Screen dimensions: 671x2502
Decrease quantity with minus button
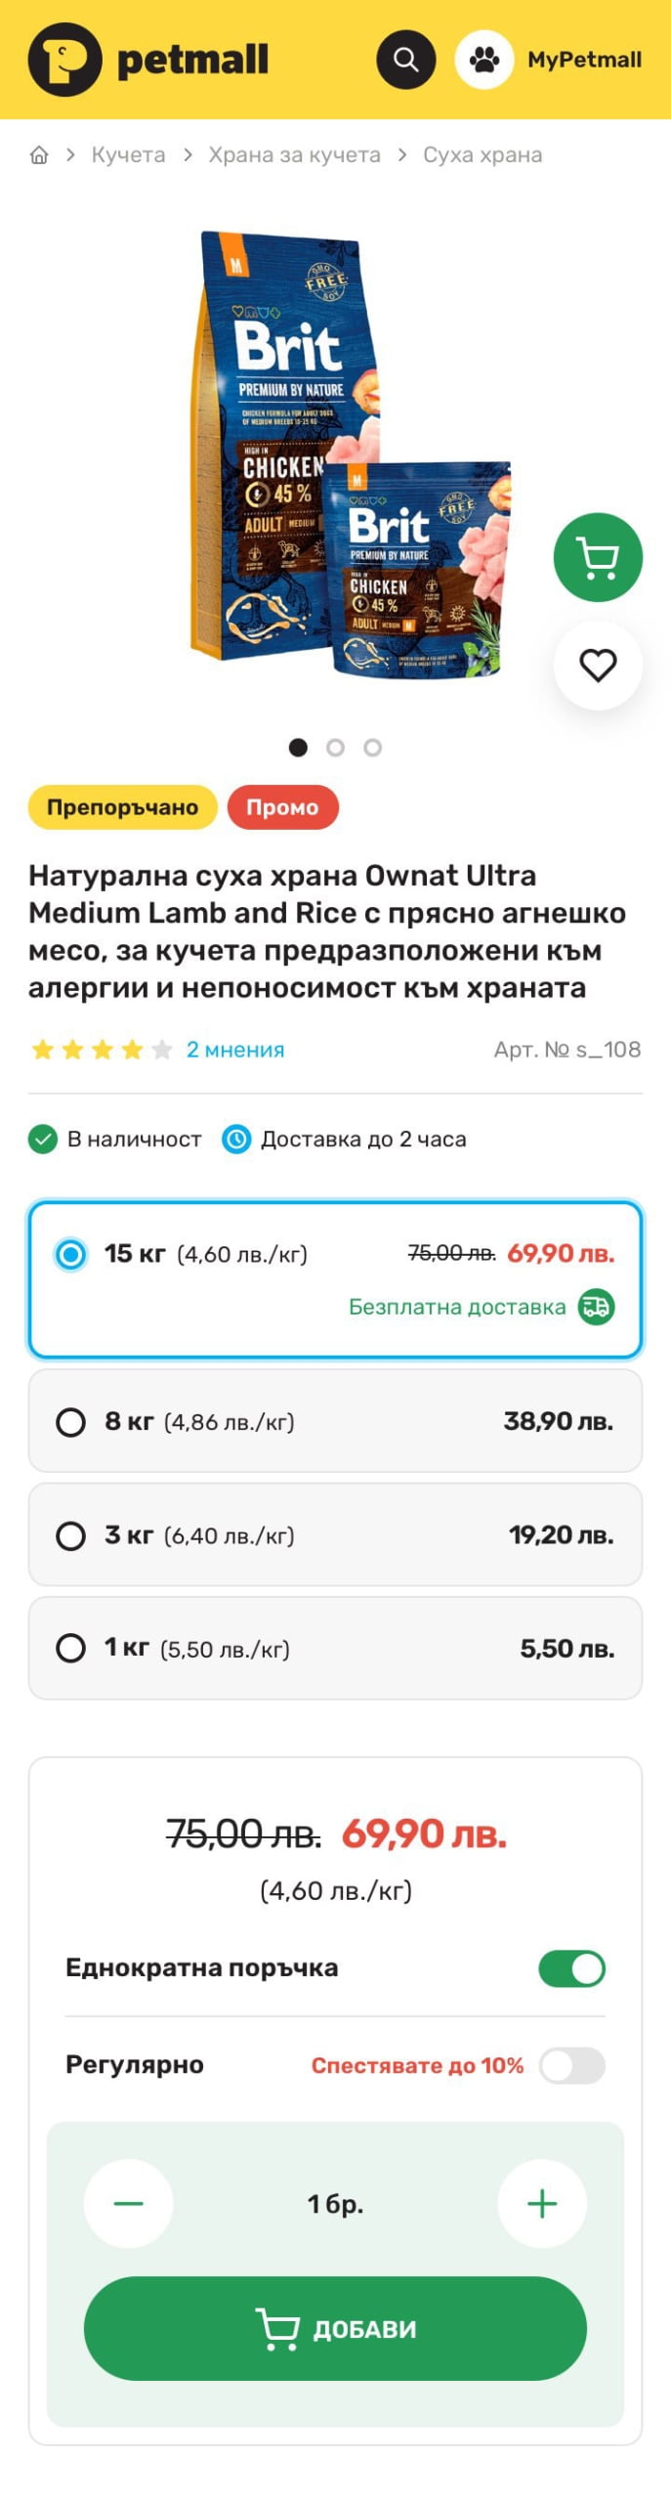[128, 2204]
